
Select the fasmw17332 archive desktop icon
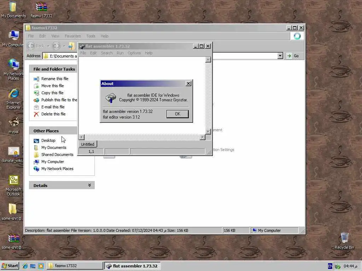click(x=41, y=10)
